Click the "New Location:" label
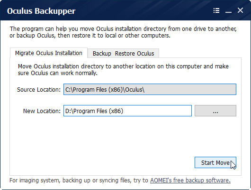Screen dimensions: 251x190 pyautogui.click(x=42, y=111)
